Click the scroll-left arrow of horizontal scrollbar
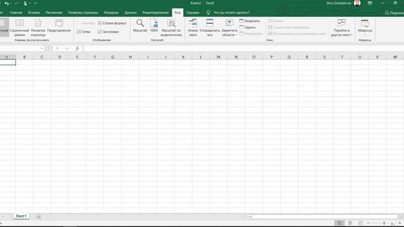404x227 pixels. coord(250,217)
